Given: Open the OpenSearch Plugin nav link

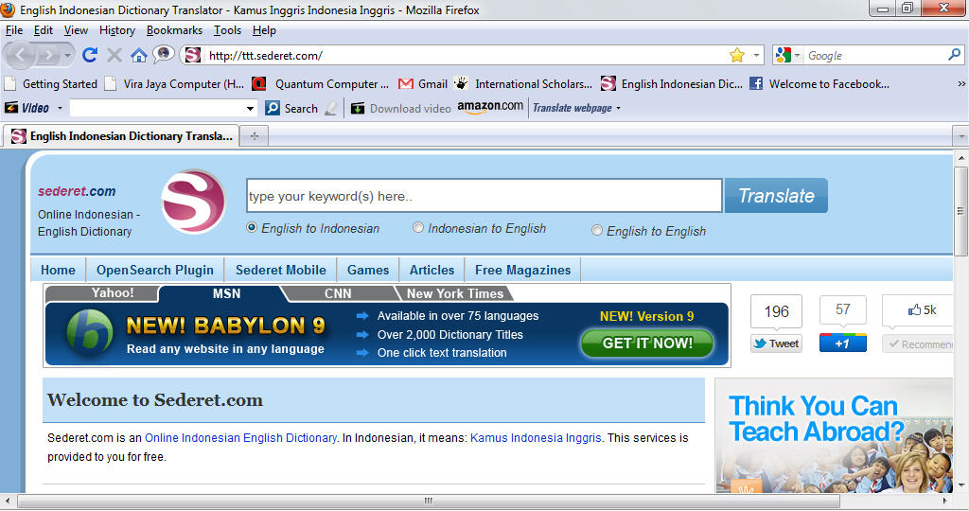Looking at the screenshot, I should tap(154, 270).
